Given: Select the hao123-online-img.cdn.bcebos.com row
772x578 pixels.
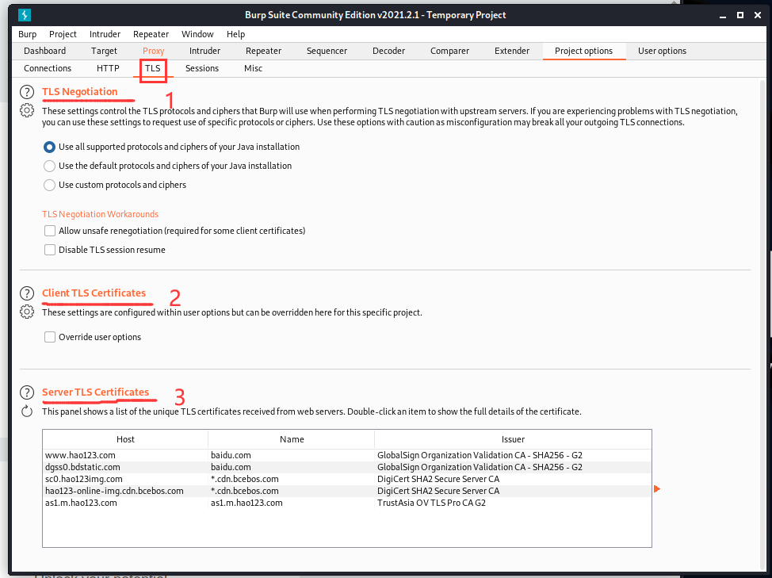Looking at the screenshot, I should [x=347, y=491].
